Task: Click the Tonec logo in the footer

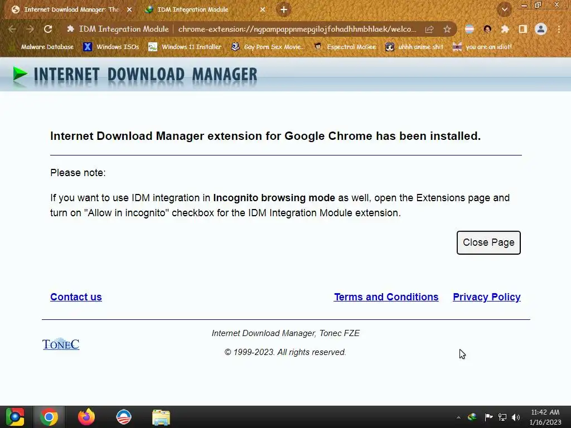Action: click(x=61, y=344)
